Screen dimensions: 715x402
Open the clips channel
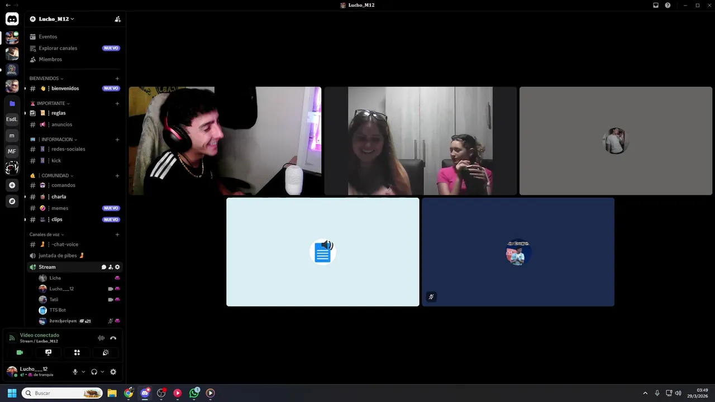tap(75, 219)
